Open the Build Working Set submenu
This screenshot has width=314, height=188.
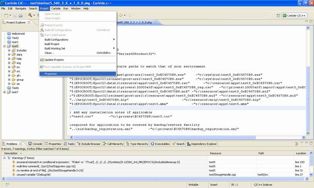point(78,48)
